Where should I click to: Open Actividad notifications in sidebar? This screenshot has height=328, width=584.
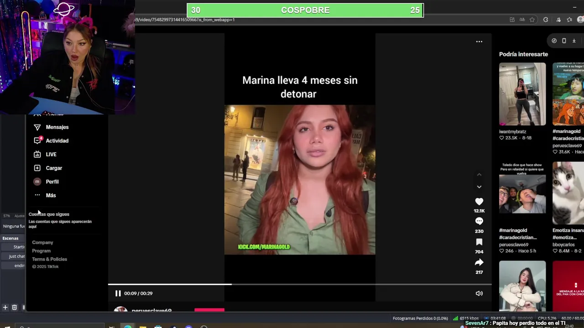(57, 141)
